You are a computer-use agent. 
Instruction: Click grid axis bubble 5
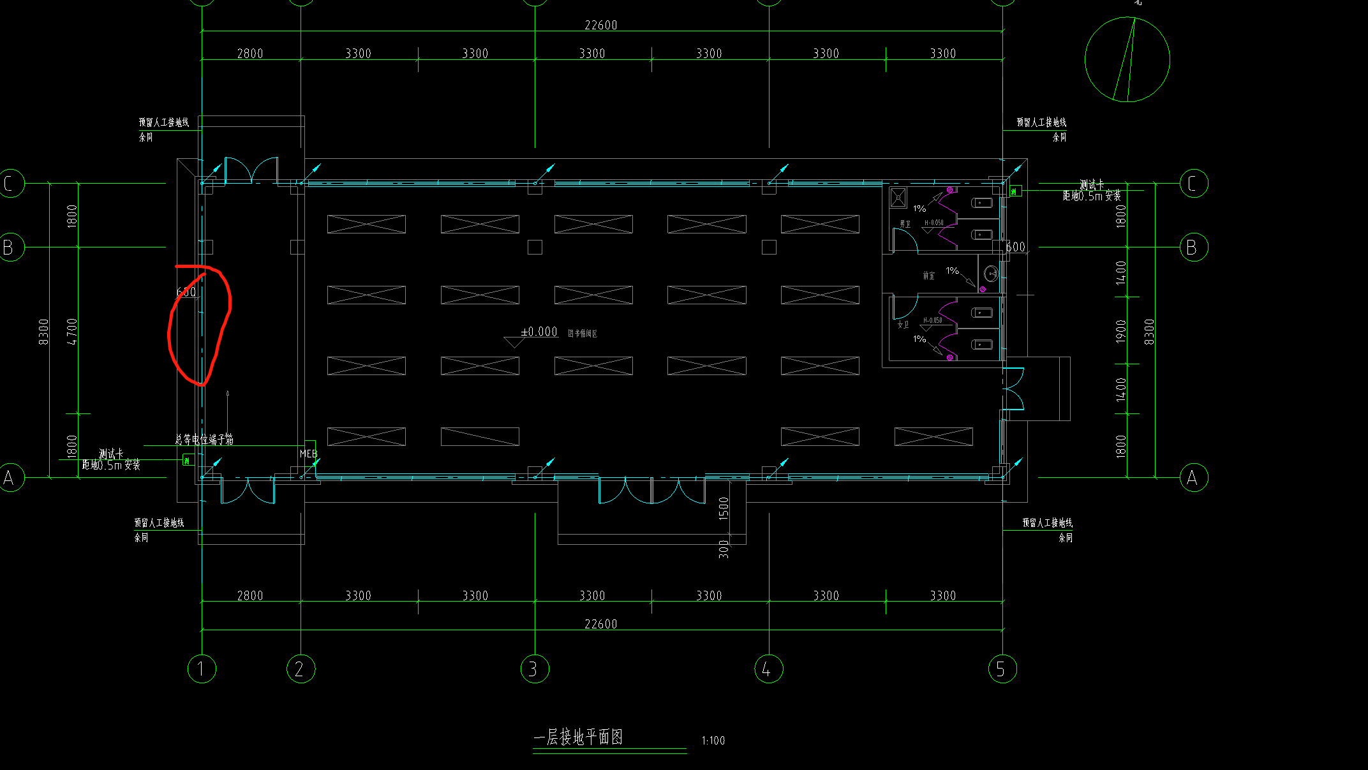pyautogui.click(x=1002, y=669)
